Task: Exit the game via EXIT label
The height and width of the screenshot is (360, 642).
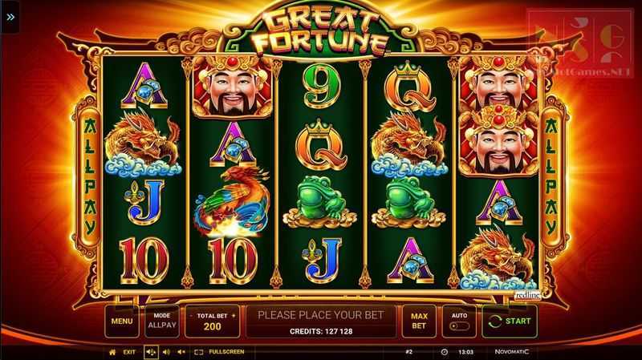Action: pos(129,352)
